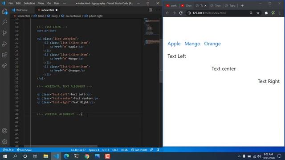Show errors and warnings in status bar
The image size is (285, 160).
tap(8, 150)
